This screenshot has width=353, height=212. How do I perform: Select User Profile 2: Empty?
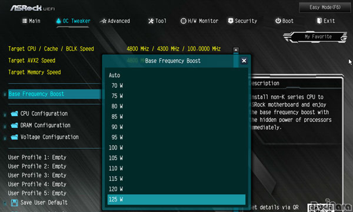coord(37,166)
